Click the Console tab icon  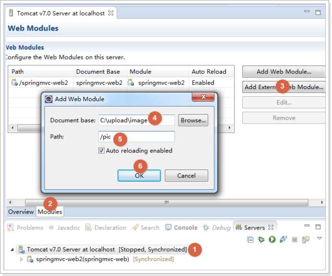(x=168, y=227)
